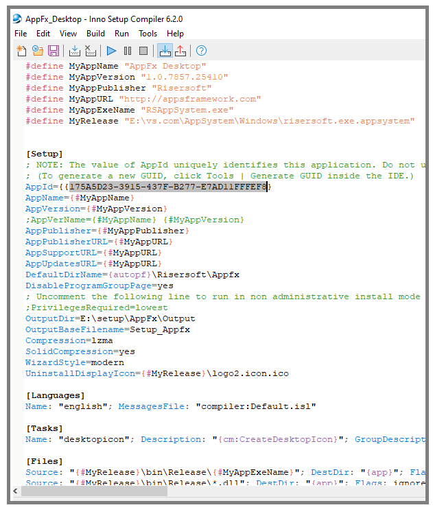This screenshot has width=433, height=514.
Task: Open the Run menu
Action: coord(121,34)
